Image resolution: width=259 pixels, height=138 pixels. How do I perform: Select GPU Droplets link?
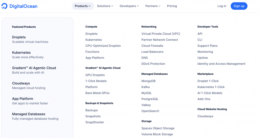95,75
